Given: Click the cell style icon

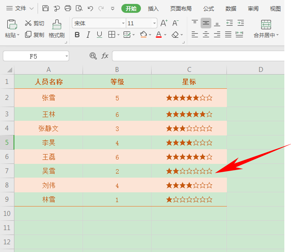Looking at the screenshot, I should [x=127, y=35].
